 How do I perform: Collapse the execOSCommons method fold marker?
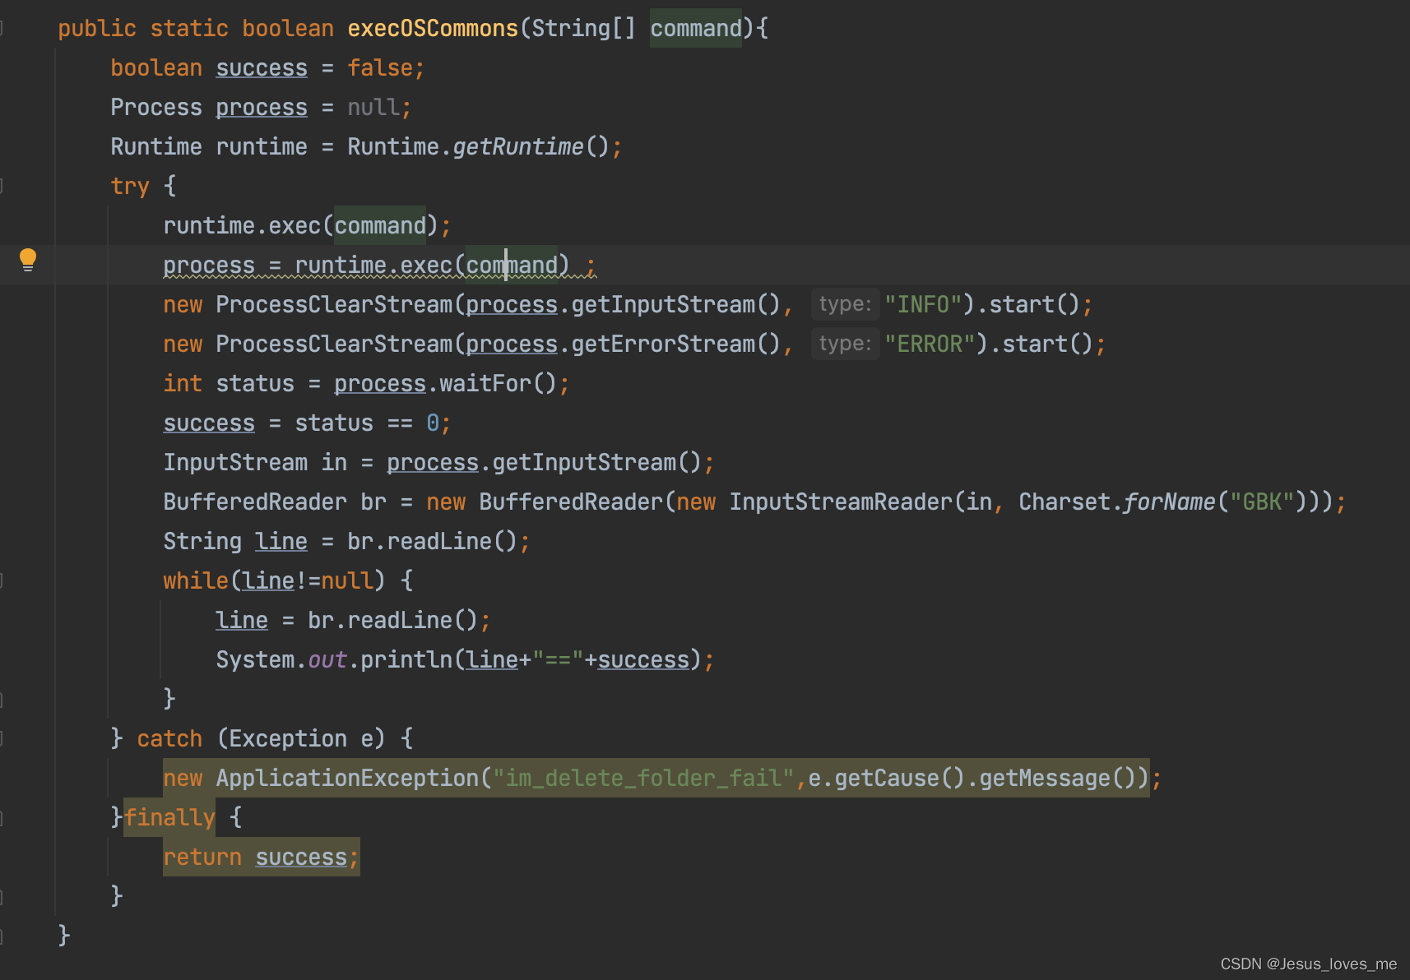pos(3,28)
